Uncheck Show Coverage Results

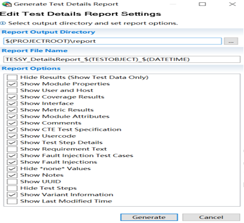tap(12, 97)
